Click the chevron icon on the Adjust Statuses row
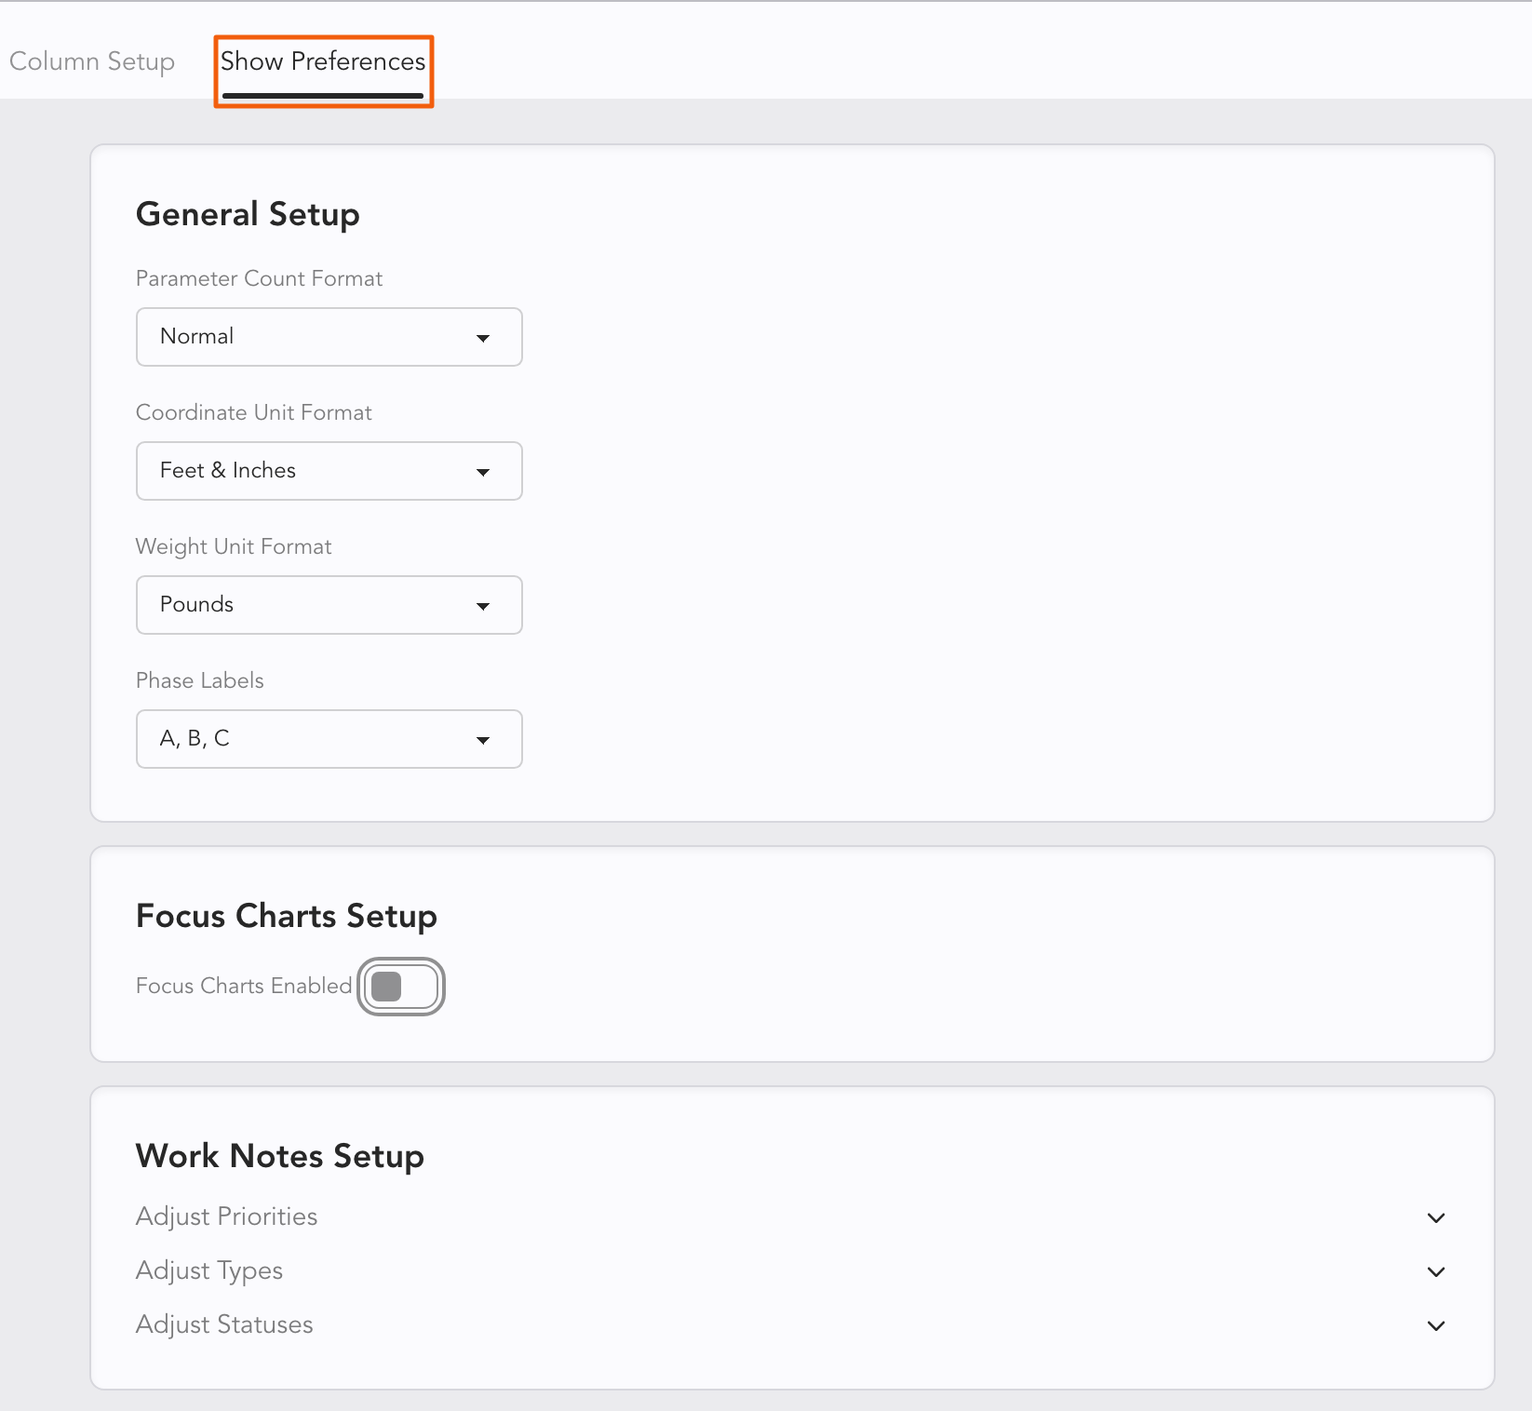 click(1436, 1325)
